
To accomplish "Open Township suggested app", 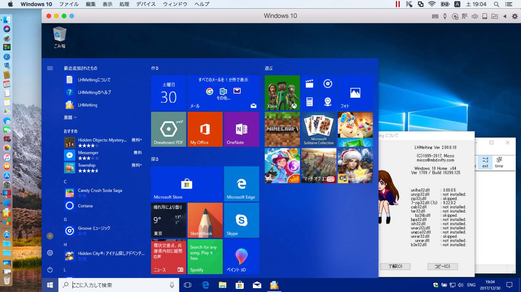I will [103, 168].
